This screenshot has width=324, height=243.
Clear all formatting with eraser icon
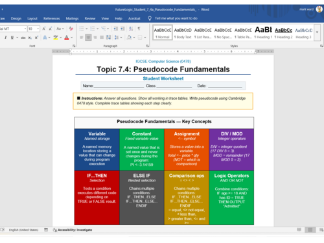coord(71,29)
